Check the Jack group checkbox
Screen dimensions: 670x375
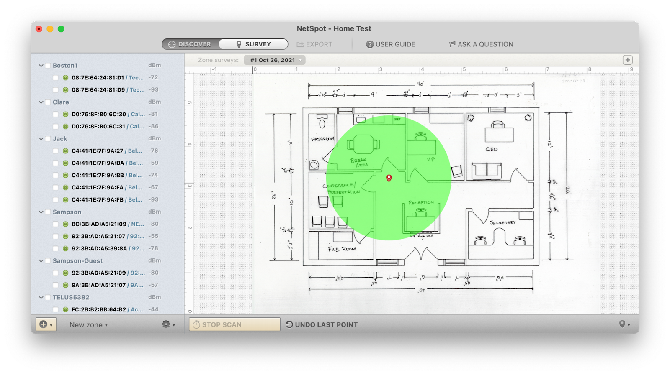(48, 139)
